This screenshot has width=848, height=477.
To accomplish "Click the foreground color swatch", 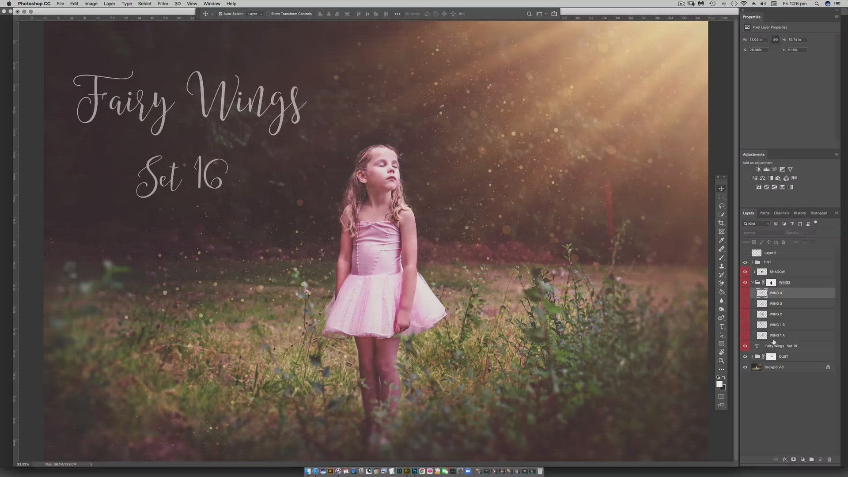I will (719, 384).
